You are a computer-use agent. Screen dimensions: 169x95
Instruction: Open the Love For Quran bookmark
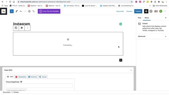[90, 6]
